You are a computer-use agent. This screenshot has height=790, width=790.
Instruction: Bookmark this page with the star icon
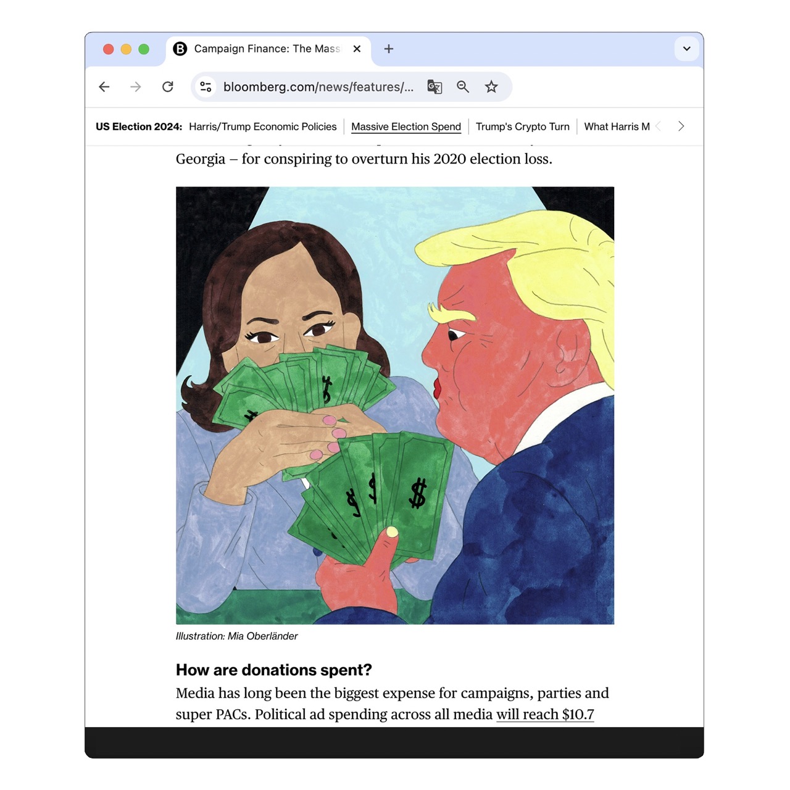coord(491,87)
